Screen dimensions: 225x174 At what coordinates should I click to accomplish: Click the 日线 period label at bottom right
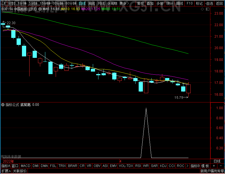[217, 161]
